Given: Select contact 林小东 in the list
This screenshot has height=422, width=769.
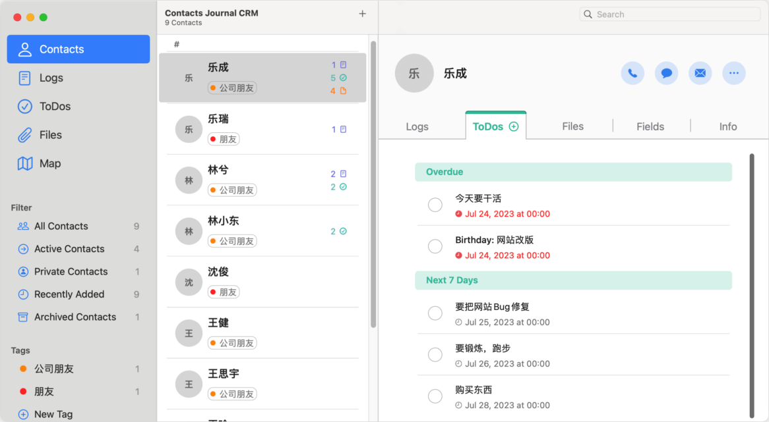Looking at the screenshot, I should (262, 231).
